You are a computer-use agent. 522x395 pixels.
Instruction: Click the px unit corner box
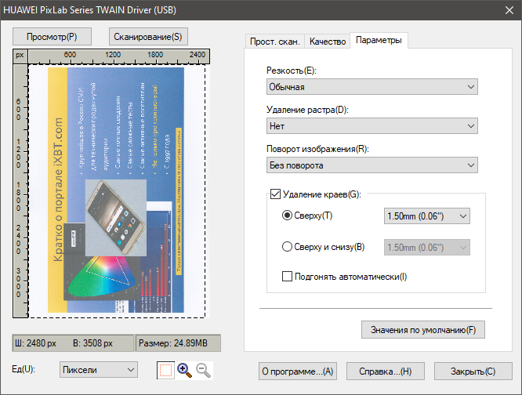[x=20, y=56]
